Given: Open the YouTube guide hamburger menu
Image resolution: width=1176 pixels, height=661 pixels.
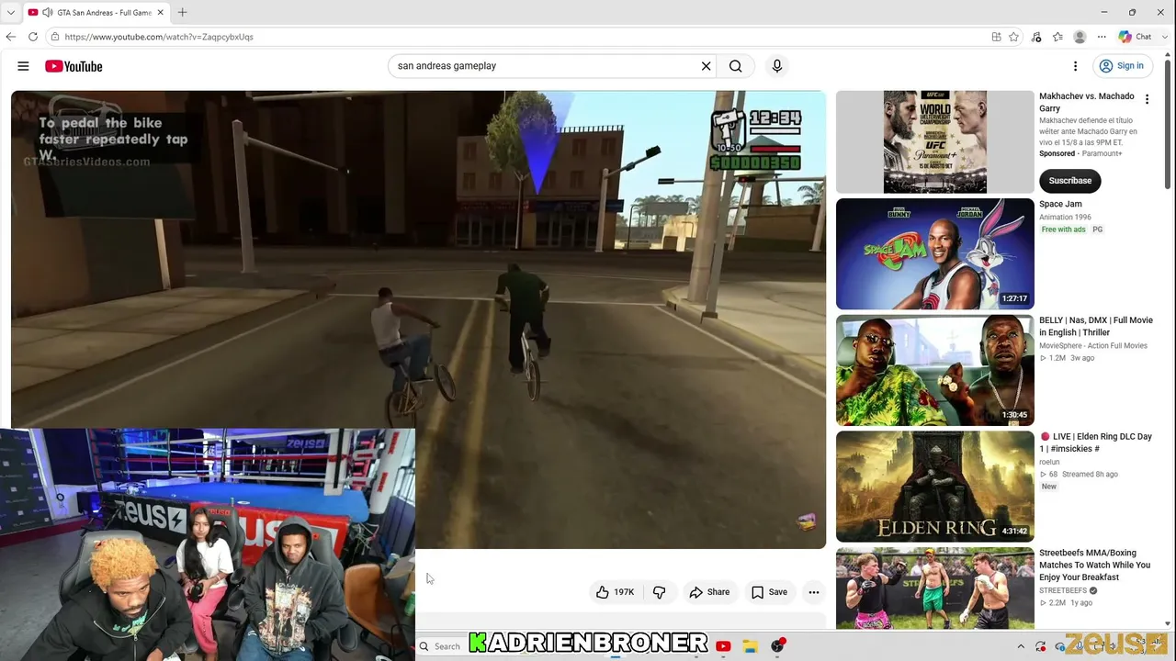Looking at the screenshot, I should click(x=23, y=66).
